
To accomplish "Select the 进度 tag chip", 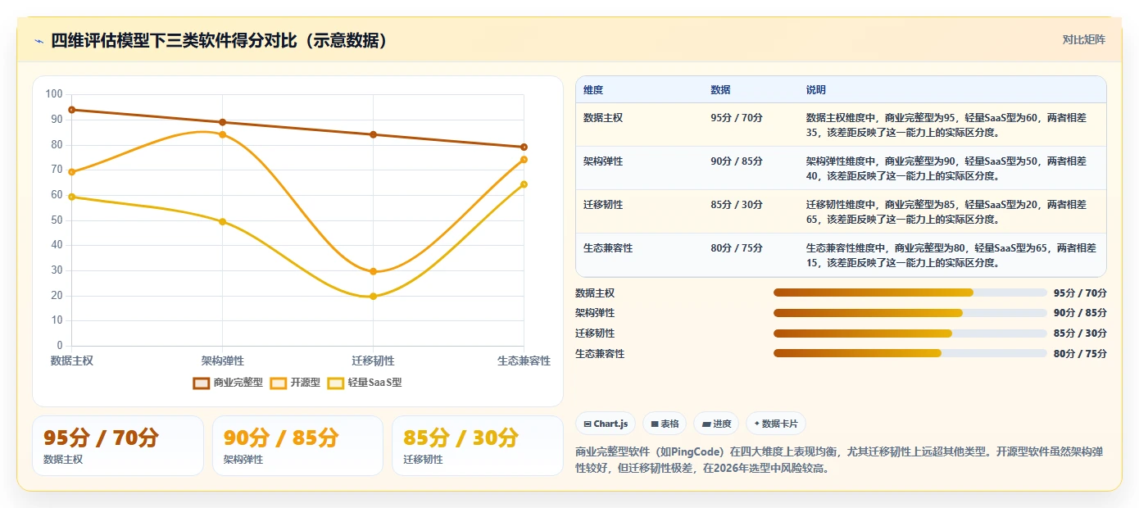I will coord(716,424).
